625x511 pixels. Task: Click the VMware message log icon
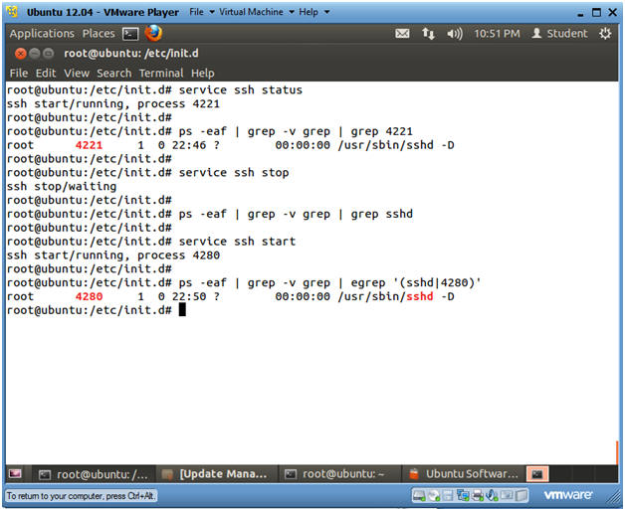521,496
